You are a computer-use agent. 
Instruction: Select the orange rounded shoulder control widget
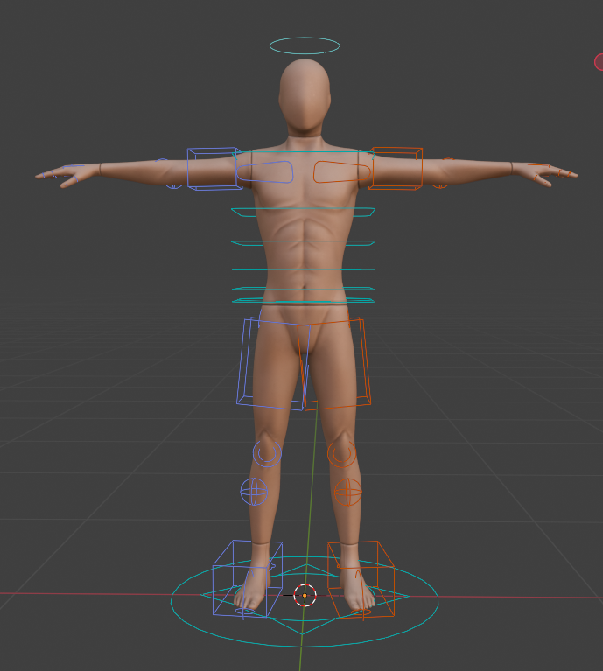coord(341,172)
